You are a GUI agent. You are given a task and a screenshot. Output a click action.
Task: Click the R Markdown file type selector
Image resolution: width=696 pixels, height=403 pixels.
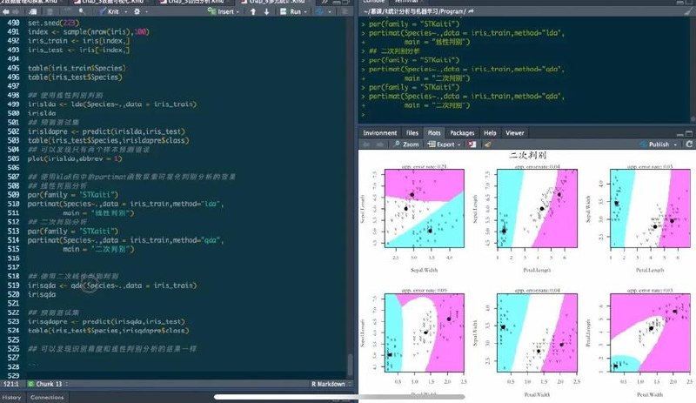click(x=331, y=384)
